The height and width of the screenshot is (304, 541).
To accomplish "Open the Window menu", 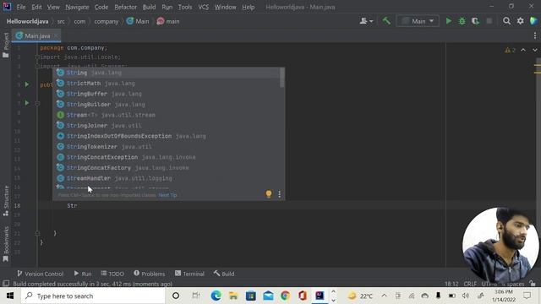I will point(225,7).
